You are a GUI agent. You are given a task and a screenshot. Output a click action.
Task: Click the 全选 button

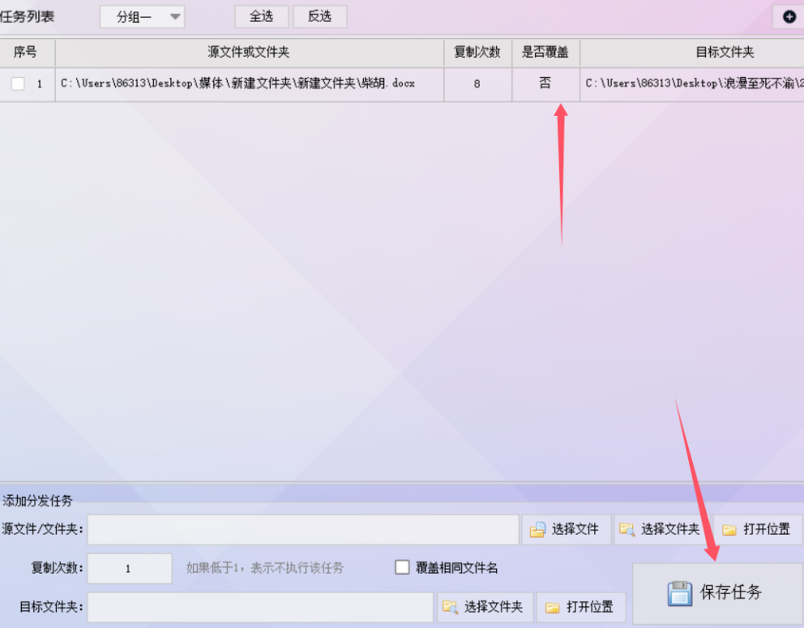click(x=262, y=16)
